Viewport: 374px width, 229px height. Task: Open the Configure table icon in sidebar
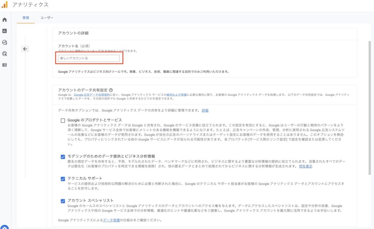coord(4,65)
